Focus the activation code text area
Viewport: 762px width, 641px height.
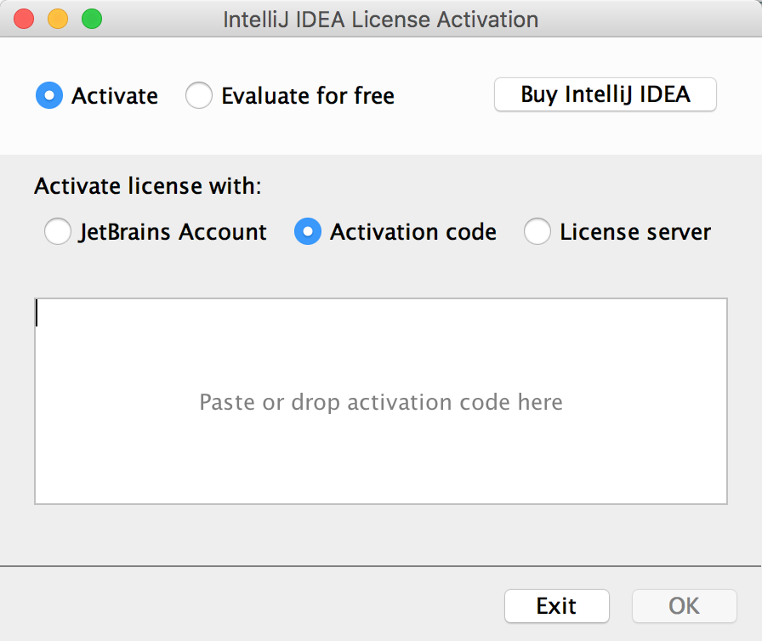click(x=380, y=357)
